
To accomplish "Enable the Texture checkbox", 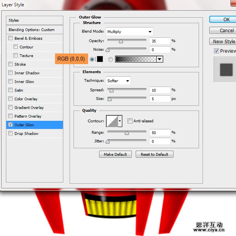I will pyautogui.click(x=15, y=55).
